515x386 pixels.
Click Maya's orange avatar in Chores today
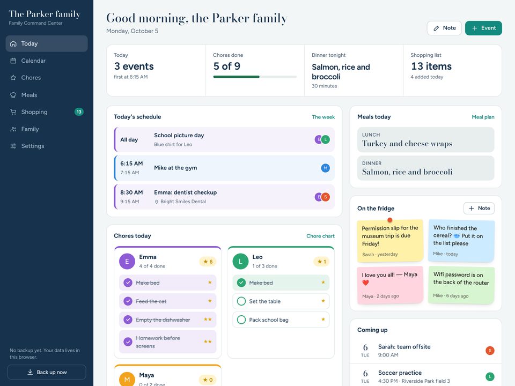coord(127,379)
